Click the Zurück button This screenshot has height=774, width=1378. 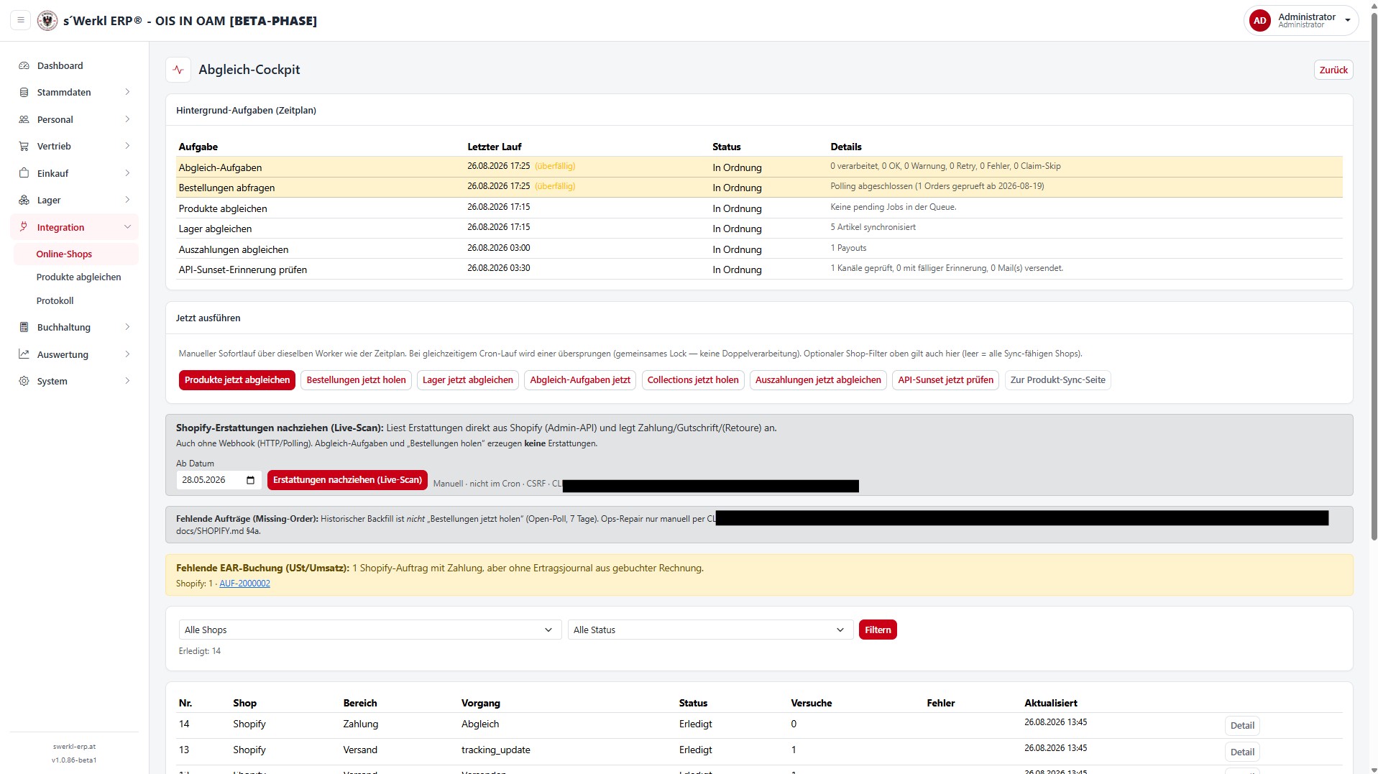coord(1333,70)
